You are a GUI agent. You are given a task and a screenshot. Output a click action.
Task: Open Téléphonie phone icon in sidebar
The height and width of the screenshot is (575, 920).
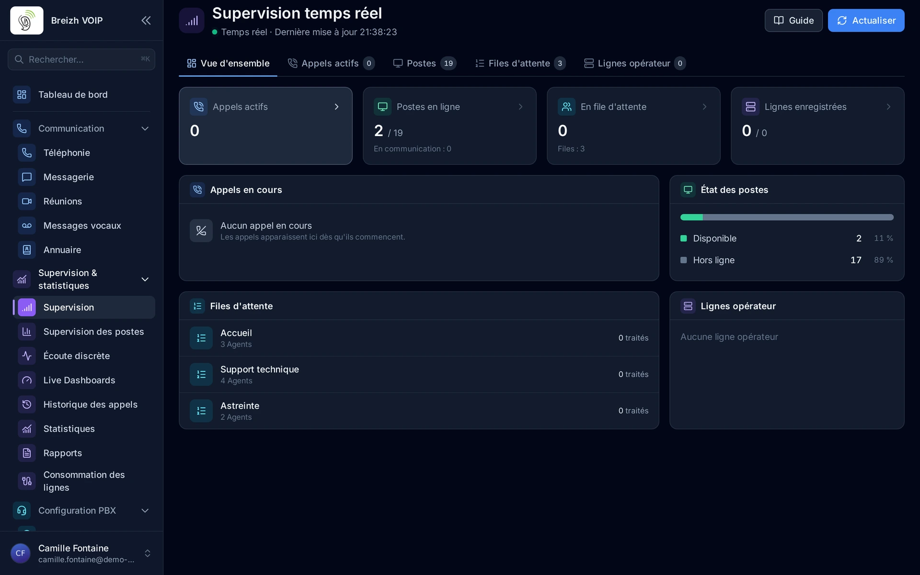[27, 153]
